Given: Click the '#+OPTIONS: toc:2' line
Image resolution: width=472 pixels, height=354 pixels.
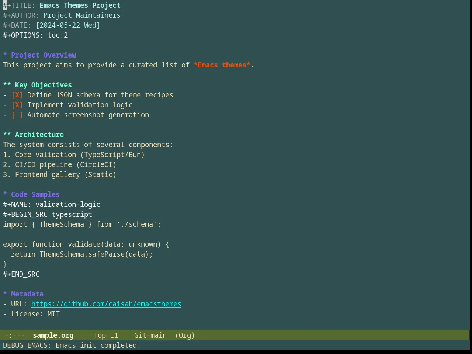Looking at the screenshot, I should 35,35.
